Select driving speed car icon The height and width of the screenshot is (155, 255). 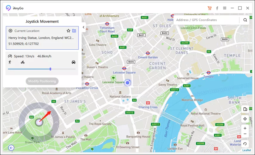(x=73, y=62)
